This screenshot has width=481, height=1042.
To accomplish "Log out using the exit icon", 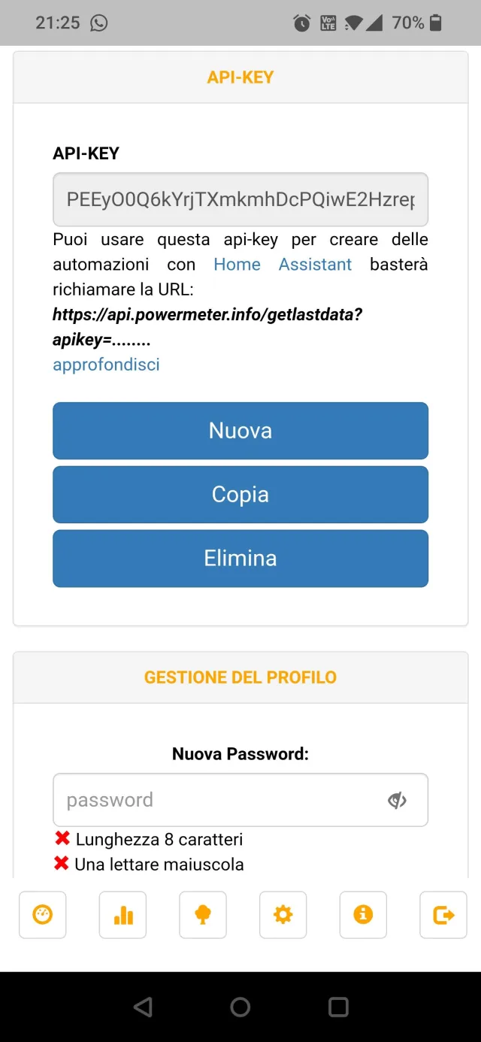I will pos(443,915).
